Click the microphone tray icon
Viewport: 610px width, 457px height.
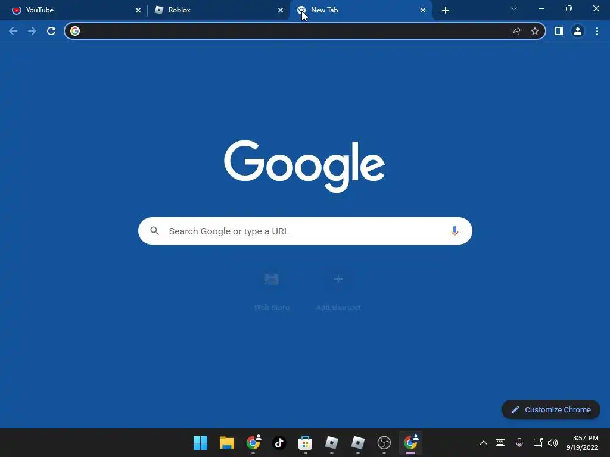coord(519,443)
